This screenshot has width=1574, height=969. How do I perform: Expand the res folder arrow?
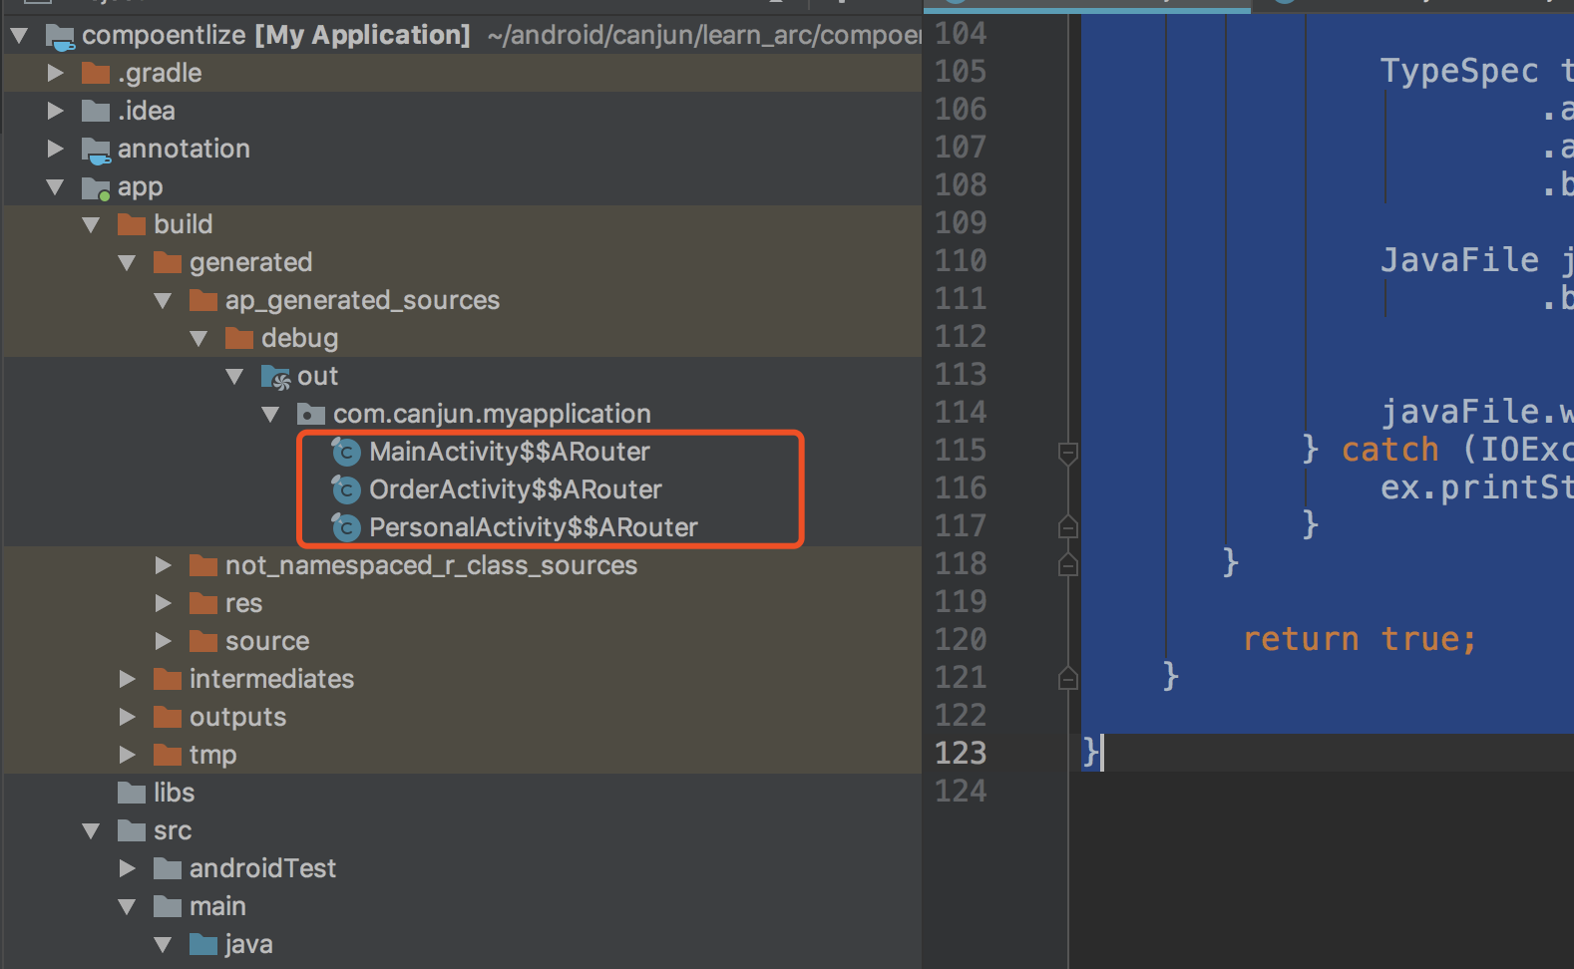point(164,604)
